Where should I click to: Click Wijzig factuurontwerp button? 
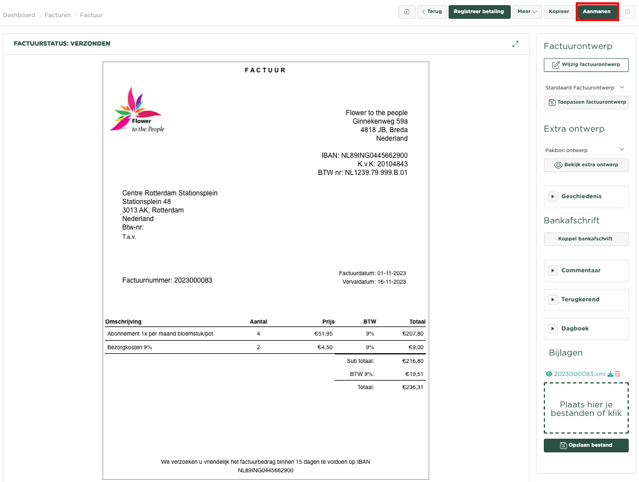[586, 65]
